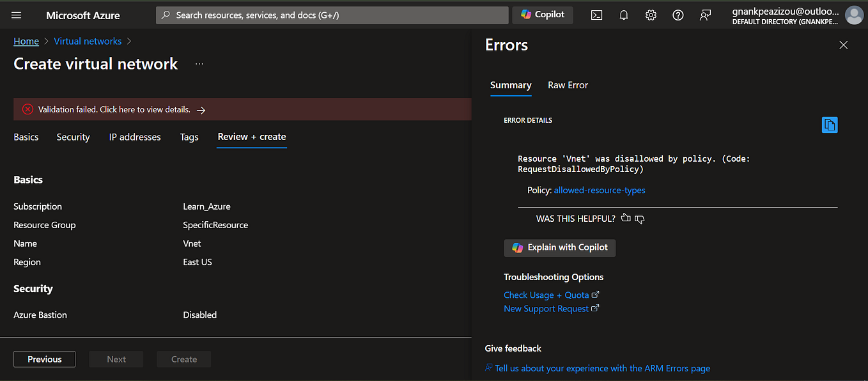Viewport: 868px width, 381px height.
Task: Rate the error helpful with thumbs up
Action: 626,218
